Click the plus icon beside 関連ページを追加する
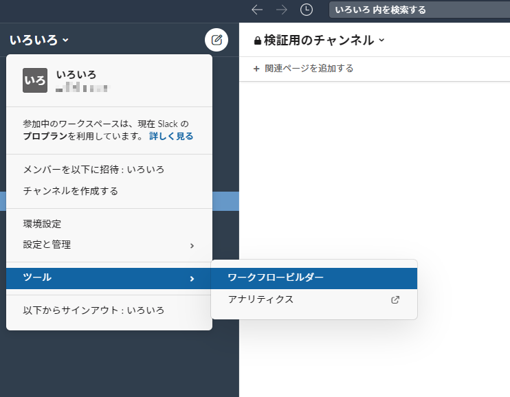This screenshot has height=397, width=510. click(256, 69)
